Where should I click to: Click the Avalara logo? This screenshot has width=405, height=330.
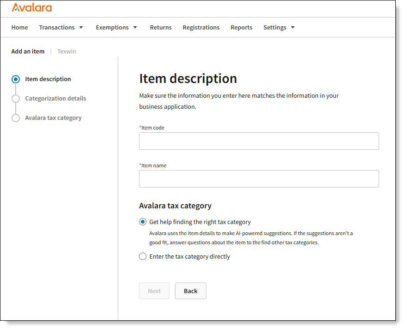point(31,8)
